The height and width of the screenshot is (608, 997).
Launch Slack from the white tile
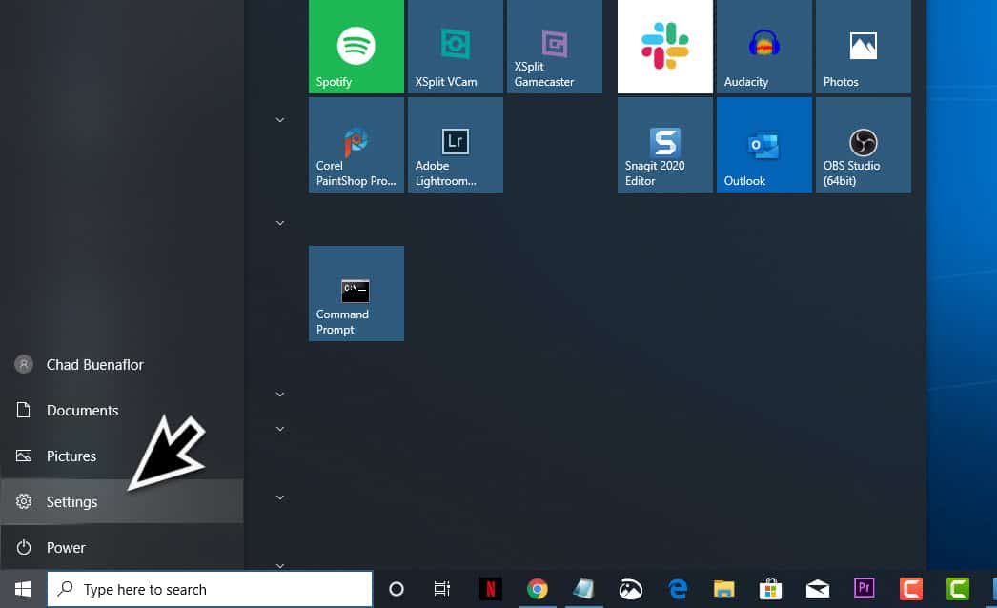[665, 47]
